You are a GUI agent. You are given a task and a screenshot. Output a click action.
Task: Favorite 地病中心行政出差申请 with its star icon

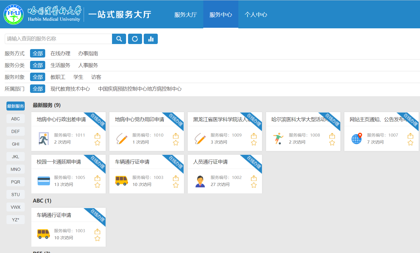97,143
